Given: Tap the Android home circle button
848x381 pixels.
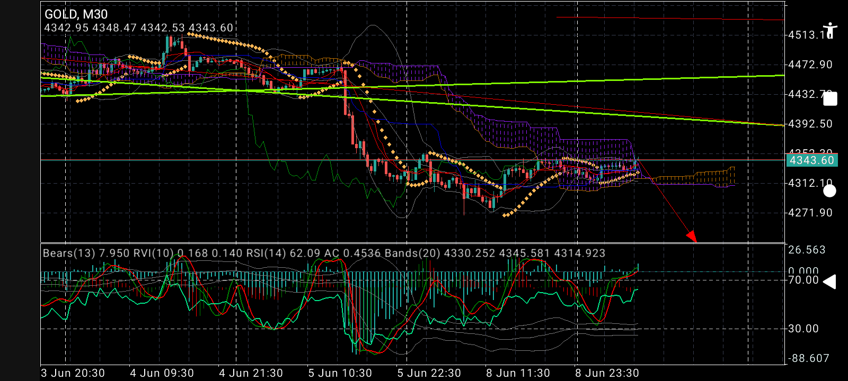Looking at the screenshot, I should [x=829, y=191].
